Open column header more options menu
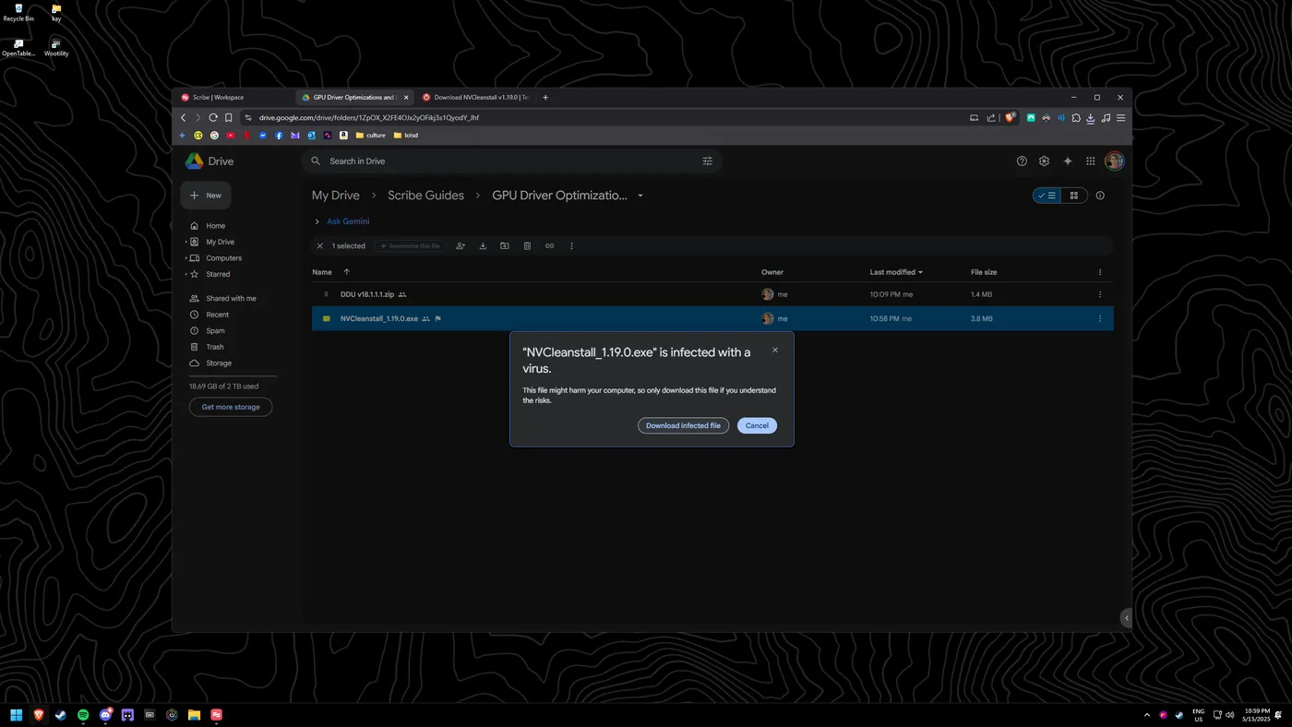Image resolution: width=1292 pixels, height=727 pixels. coord(1100,272)
